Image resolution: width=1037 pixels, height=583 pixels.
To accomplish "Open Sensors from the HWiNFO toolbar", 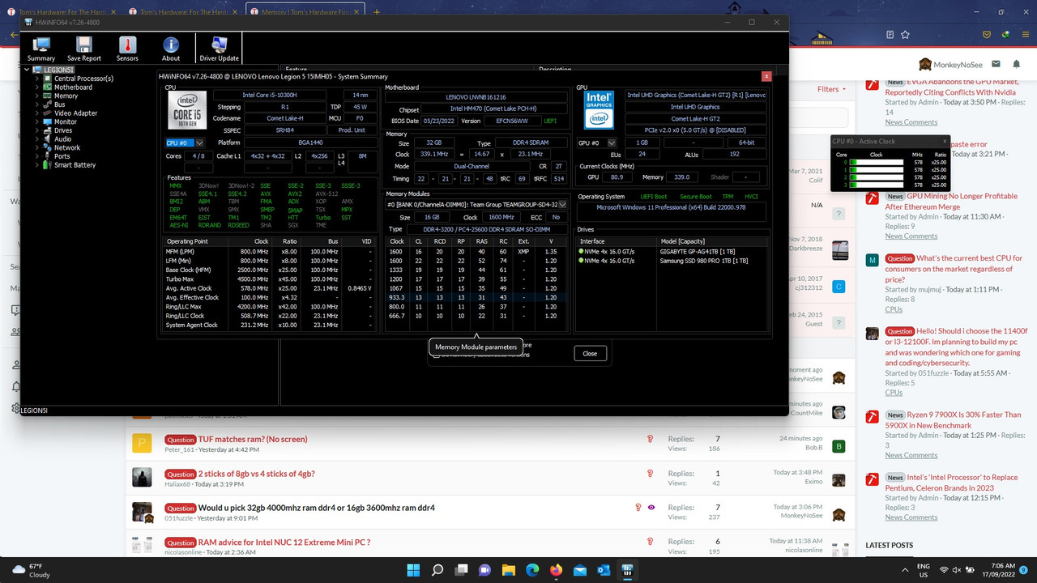I will tap(127, 49).
